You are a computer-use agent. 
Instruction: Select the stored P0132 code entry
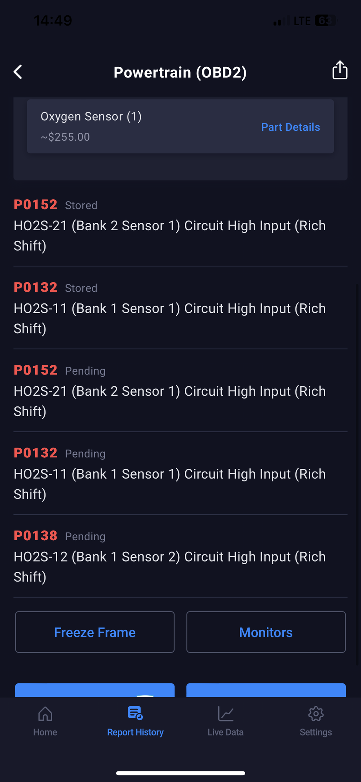click(x=180, y=308)
